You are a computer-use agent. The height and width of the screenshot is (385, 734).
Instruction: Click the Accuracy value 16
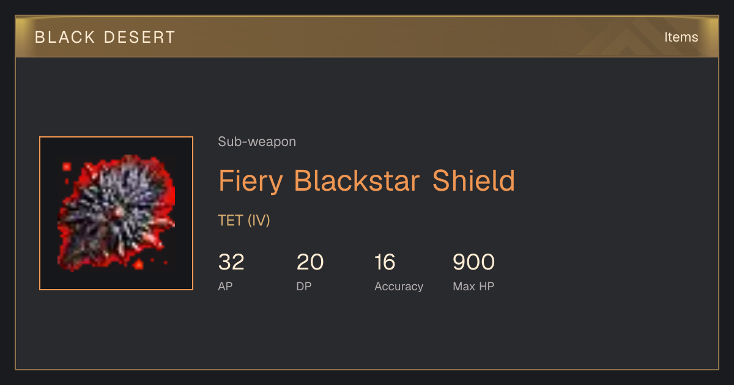385,262
